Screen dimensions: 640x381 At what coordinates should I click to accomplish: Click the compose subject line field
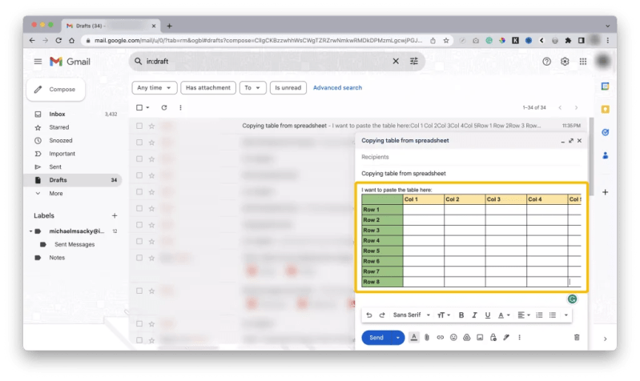pos(471,174)
